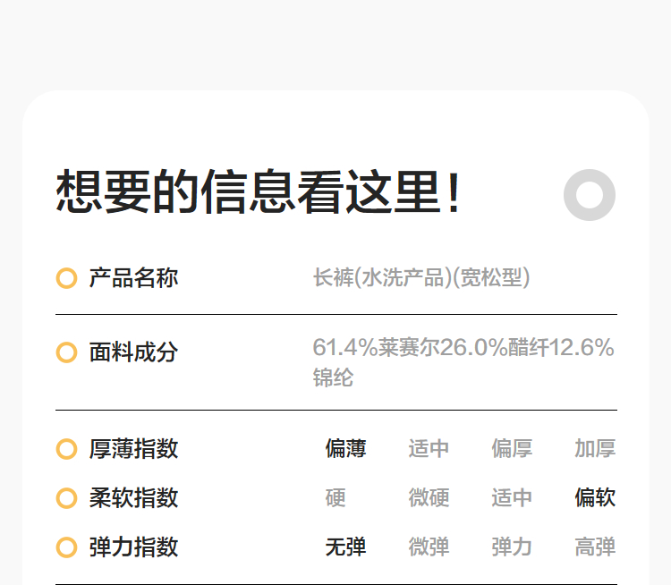
Task: Click the orange circle beside 柔软指数
Action: 67,498
